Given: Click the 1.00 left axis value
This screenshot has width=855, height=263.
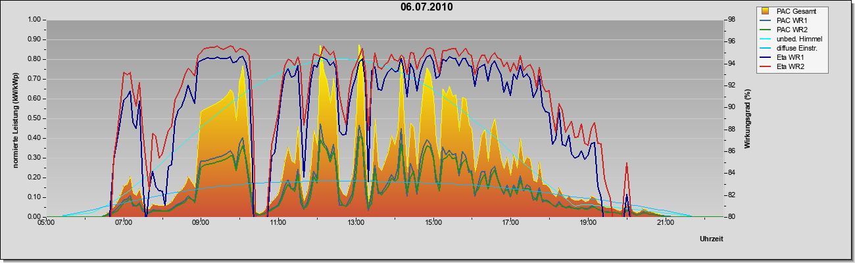Looking at the screenshot, I should [x=34, y=20].
